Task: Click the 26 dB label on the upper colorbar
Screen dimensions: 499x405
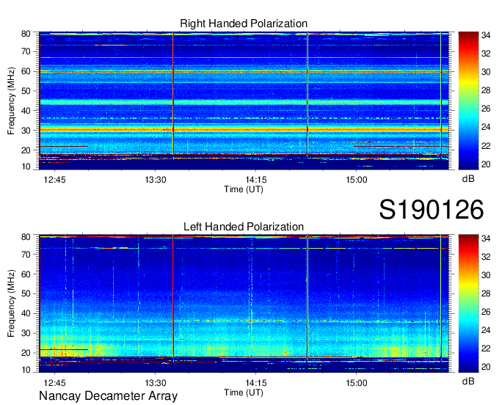Action: coord(486,109)
